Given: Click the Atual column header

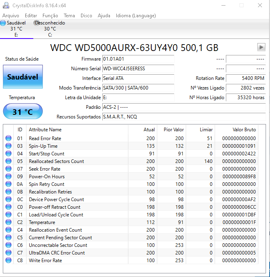Looking at the screenshot, I should (x=142, y=130).
